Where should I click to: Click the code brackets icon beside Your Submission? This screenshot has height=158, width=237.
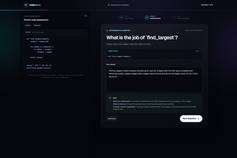tap(86, 16)
